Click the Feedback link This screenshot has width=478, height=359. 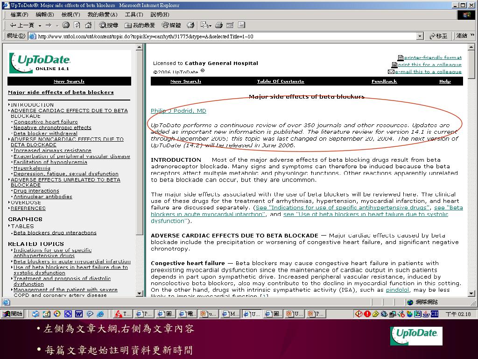tap(384, 81)
